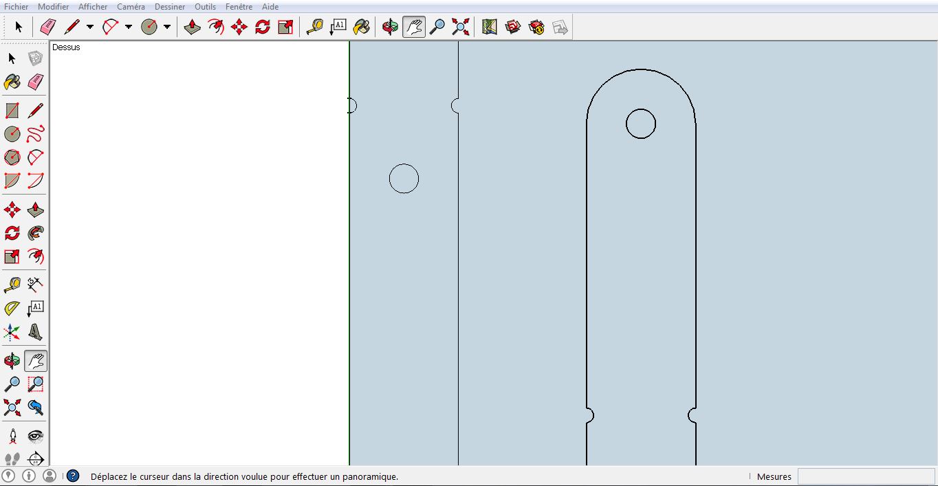Click Make Component in left palette
This screenshot has width=938, height=486.
click(x=36, y=58)
